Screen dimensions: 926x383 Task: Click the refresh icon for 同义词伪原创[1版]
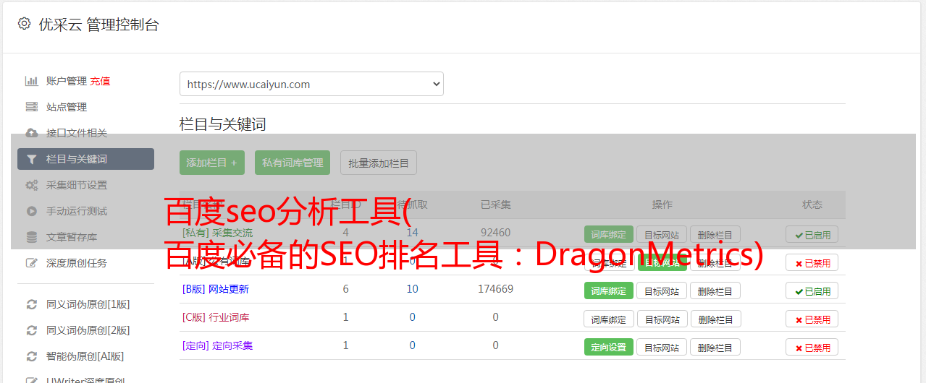31,304
